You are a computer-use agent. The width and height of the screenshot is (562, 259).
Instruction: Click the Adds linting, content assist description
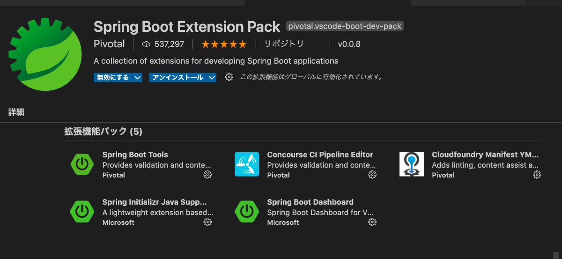coord(485,165)
